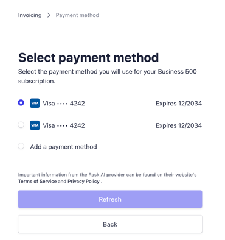This screenshot has height=240, width=225.
Task: Click the purple Refresh button
Action: pos(110,199)
